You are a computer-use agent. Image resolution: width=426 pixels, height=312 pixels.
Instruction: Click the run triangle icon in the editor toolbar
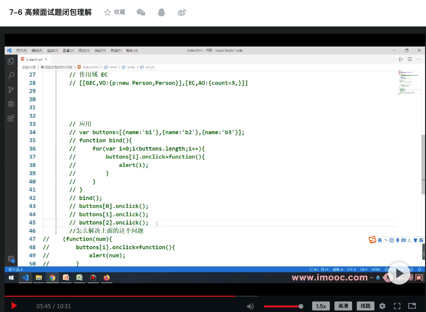(401, 60)
